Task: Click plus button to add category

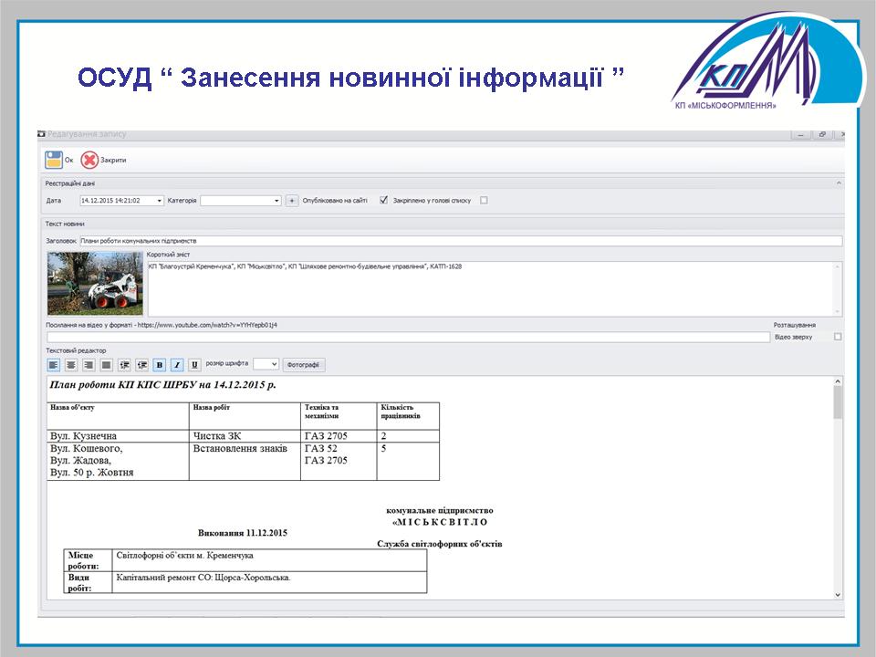Action: [292, 201]
